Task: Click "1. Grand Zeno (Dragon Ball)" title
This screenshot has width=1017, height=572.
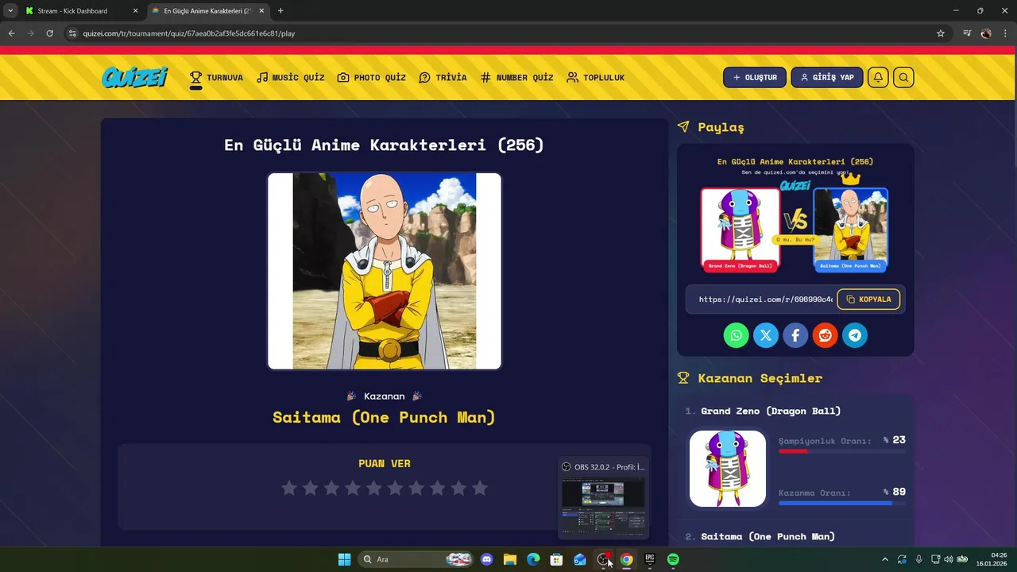Action: tap(763, 411)
